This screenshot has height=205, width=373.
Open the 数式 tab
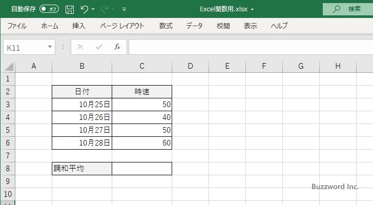click(x=166, y=26)
